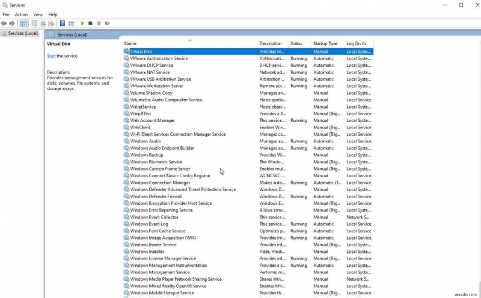Select Windows Connect Now - Config Registrar
The image size is (481, 298).
pyautogui.click(x=248, y=175)
